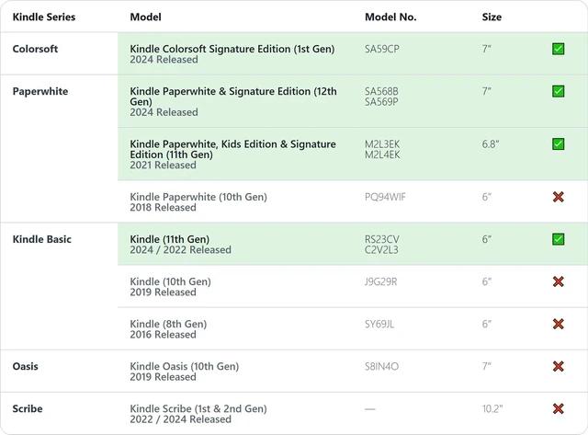The height and width of the screenshot is (435, 588).
Task: Click the red X for Kindle Paperwhite 10th Gen
Action: pos(558,197)
